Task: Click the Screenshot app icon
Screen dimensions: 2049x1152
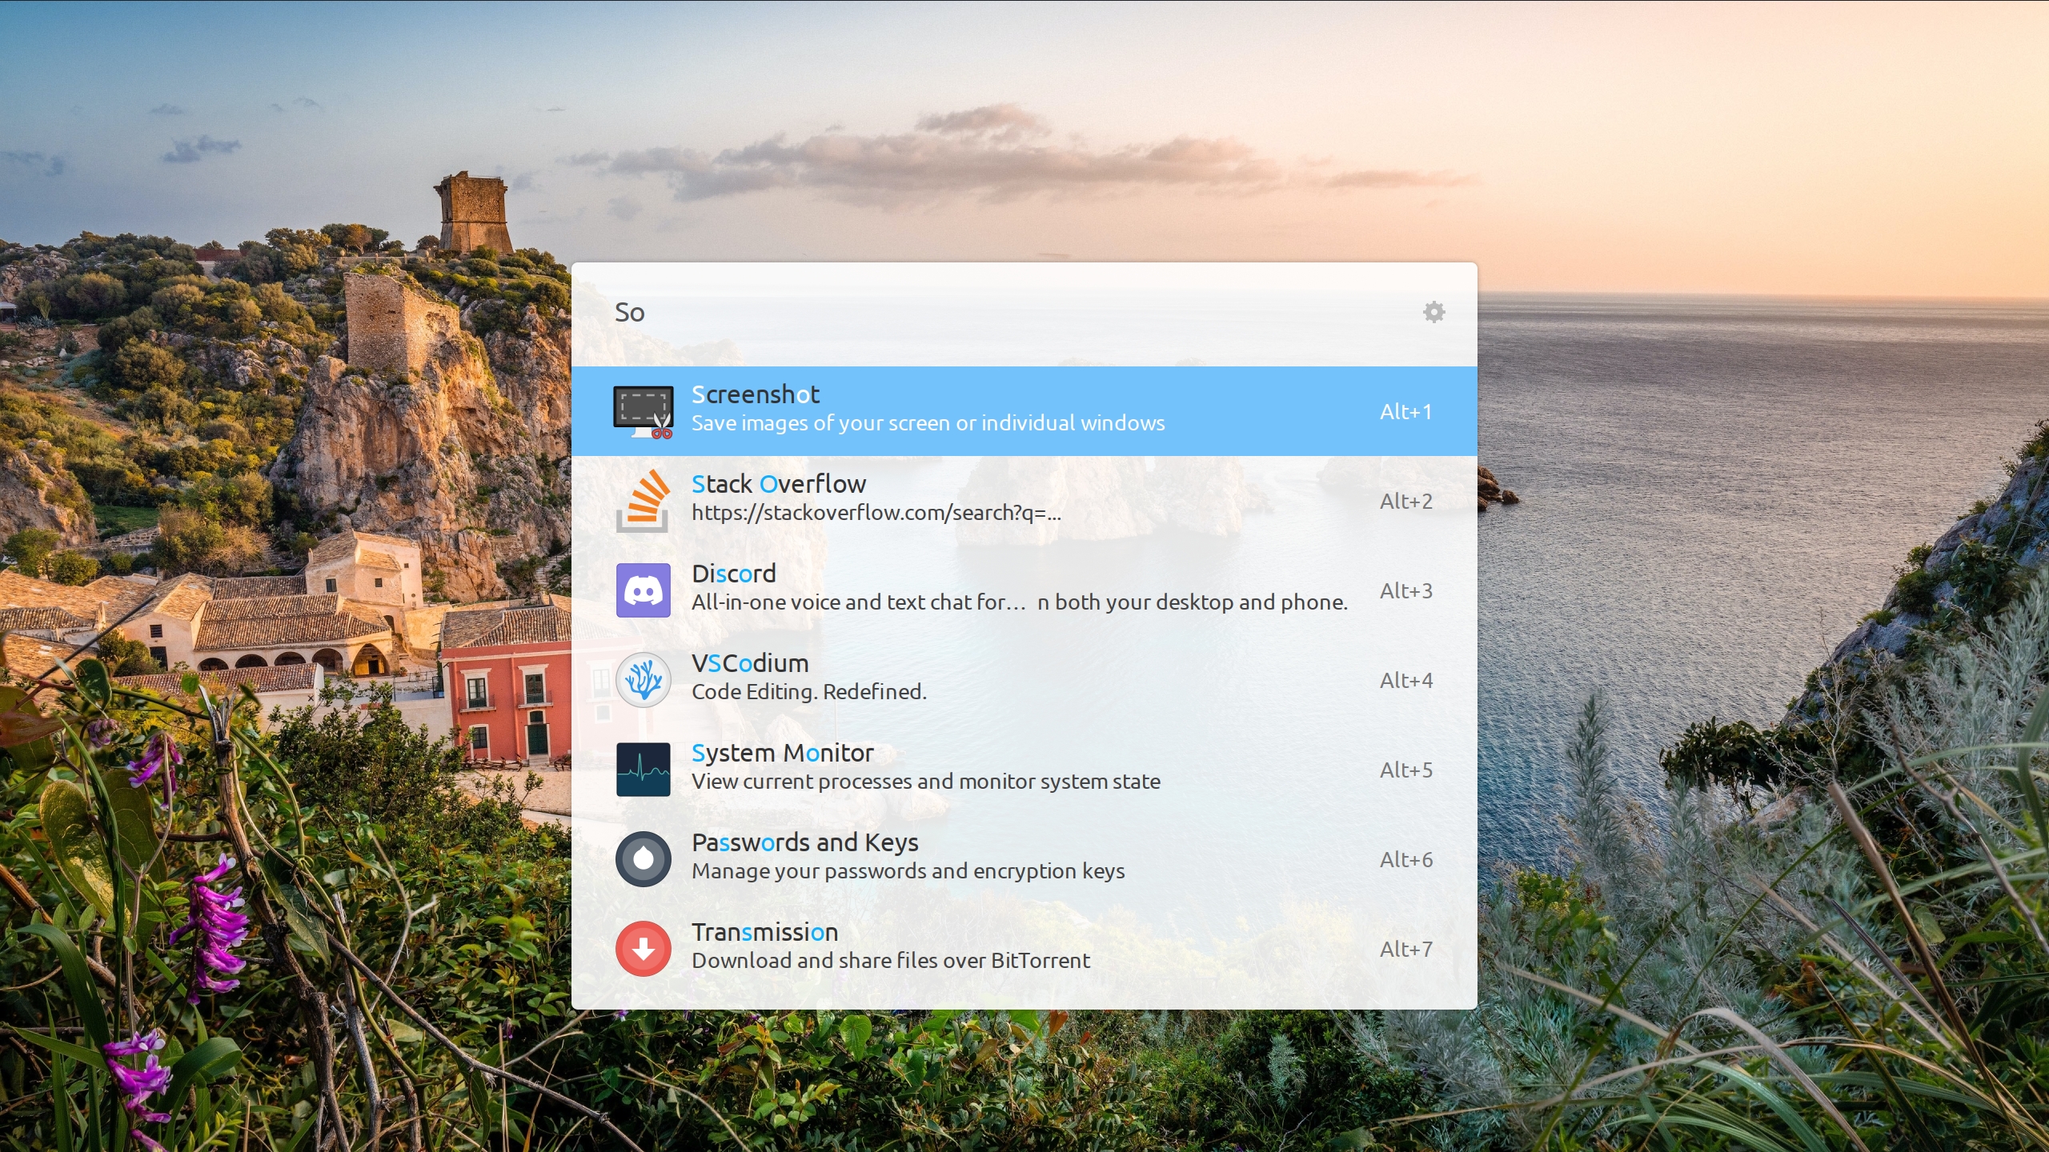Action: (x=644, y=411)
